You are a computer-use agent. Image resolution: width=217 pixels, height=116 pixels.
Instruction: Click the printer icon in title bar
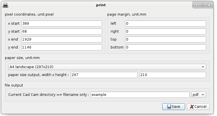click(5, 5)
